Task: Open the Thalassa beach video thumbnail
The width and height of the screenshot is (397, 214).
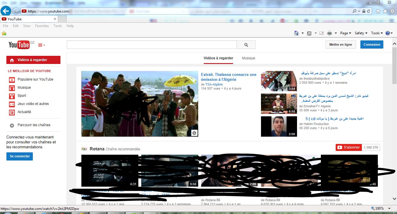Action: 140,104
